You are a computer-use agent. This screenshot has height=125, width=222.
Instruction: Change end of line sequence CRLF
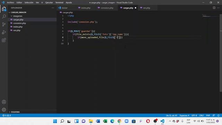(201, 116)
